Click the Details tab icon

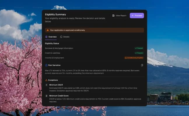[x=61, y=37]
